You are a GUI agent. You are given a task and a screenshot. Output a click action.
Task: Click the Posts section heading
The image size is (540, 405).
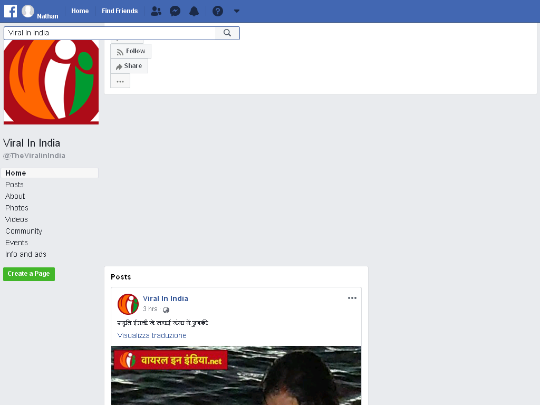121,277
